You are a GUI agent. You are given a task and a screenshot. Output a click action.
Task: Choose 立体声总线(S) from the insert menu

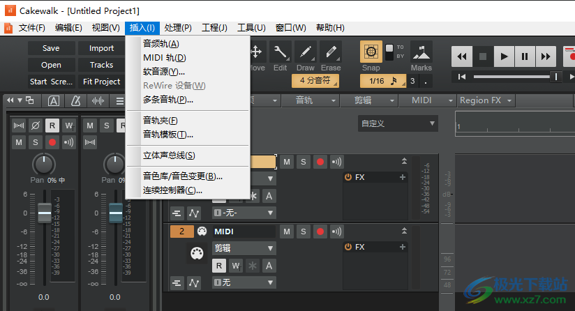pyautogui.click(x=188, y=155)
